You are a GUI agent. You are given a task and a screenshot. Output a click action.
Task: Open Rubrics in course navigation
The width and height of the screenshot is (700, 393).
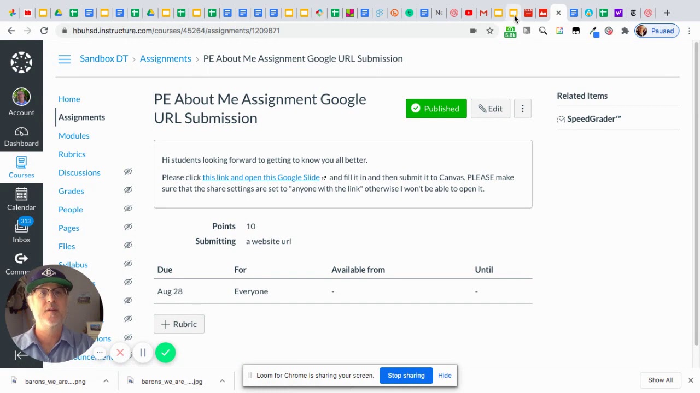pos(72,154)
